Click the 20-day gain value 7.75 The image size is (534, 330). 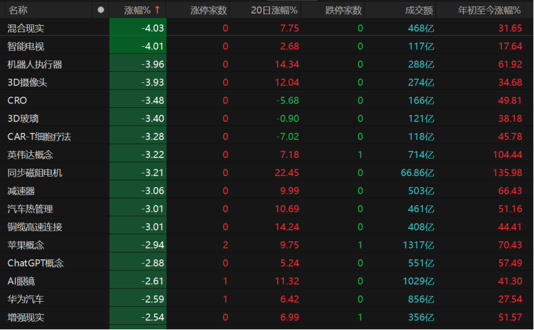tap(289, 28)
